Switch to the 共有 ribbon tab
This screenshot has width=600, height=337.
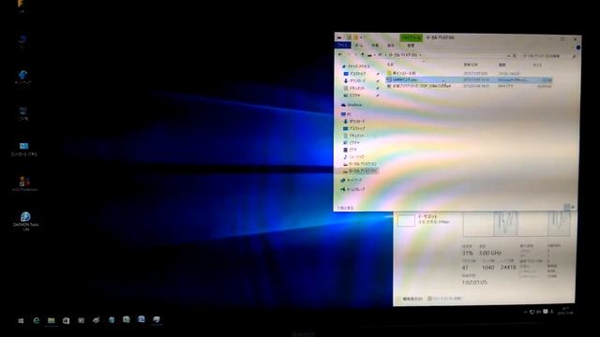click(375, 46)
